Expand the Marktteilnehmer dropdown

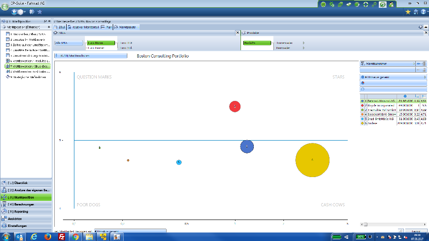(413, 64)
